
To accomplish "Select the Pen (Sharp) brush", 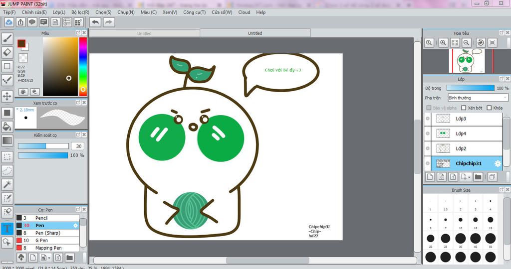I will [x=47, y=233].
